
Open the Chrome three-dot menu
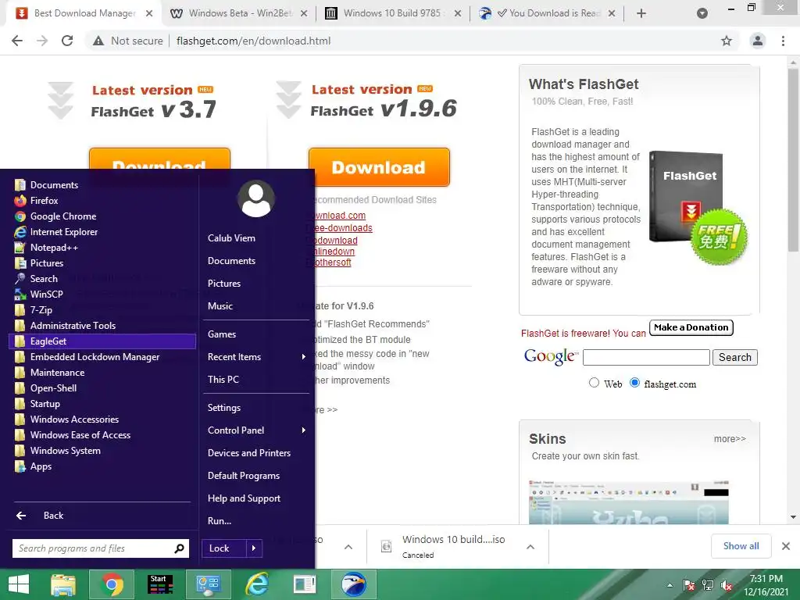tap(783, 41)
